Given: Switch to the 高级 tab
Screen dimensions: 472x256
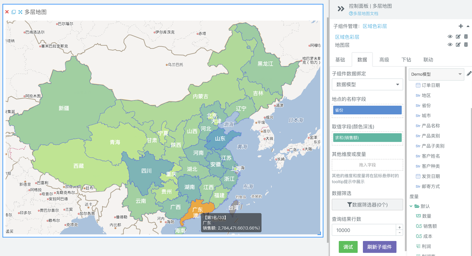Looking at the screenshot, I should tap(384, 60).
